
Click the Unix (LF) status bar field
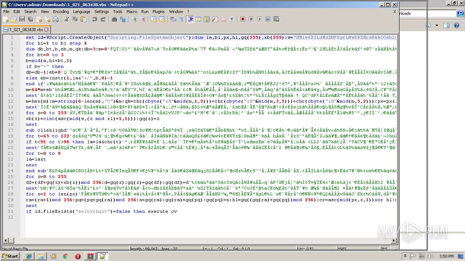point(317,249)
